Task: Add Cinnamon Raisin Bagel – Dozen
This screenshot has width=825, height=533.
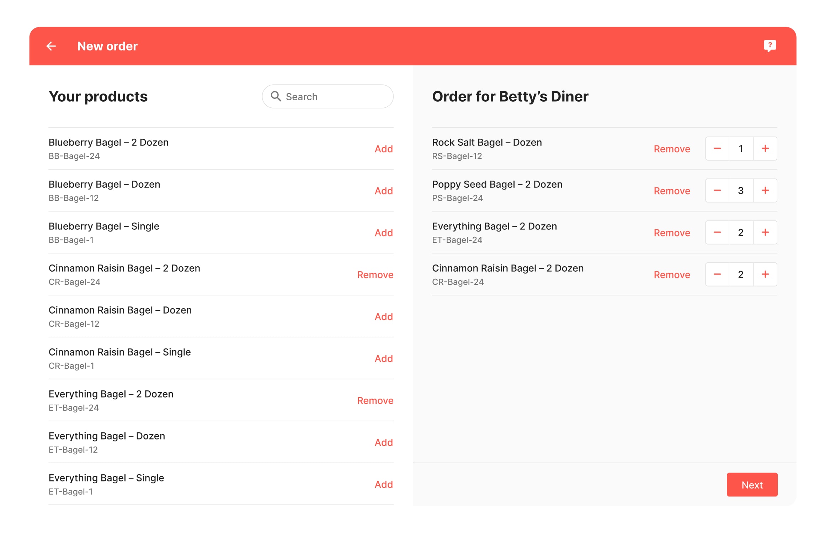Action: coord(383,317)
